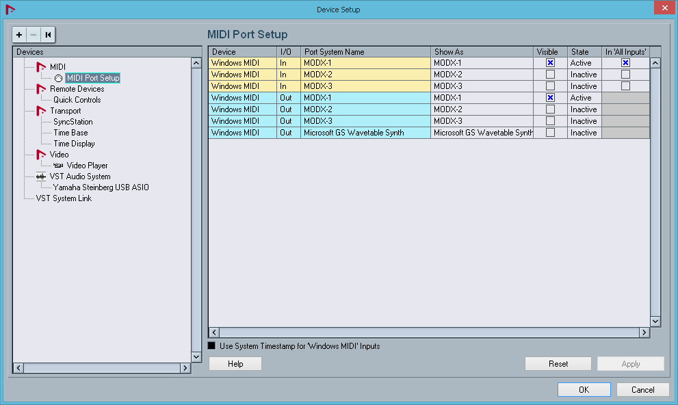The image size is (678, 405).
Task: Click the Show As column header
Action: [482, 52]
